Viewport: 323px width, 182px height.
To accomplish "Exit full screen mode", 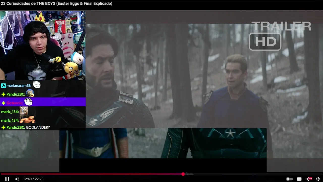I will (318, 179).
